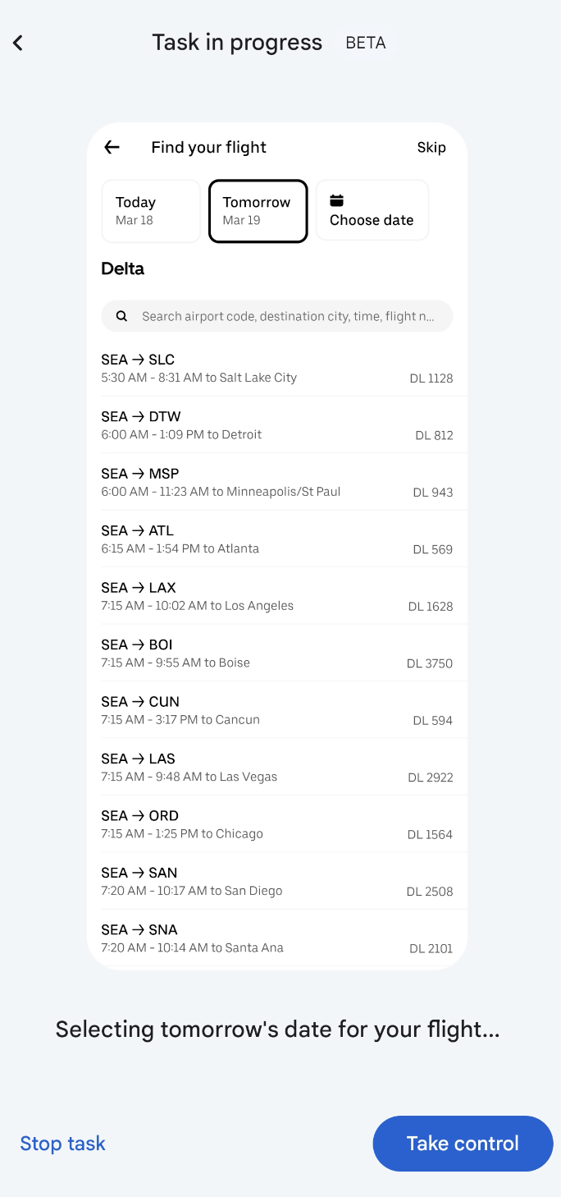
Task: Pick the Minneapolis/St Paul flight DL 943
Action: click(x=276, y=482)
